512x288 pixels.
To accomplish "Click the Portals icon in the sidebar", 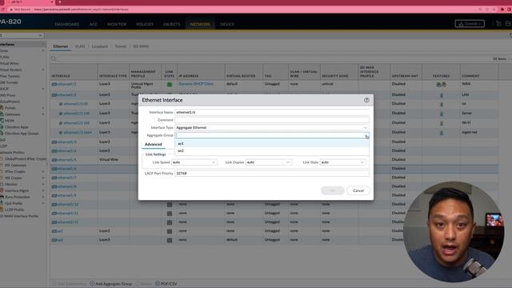I will tap(2, 108).
